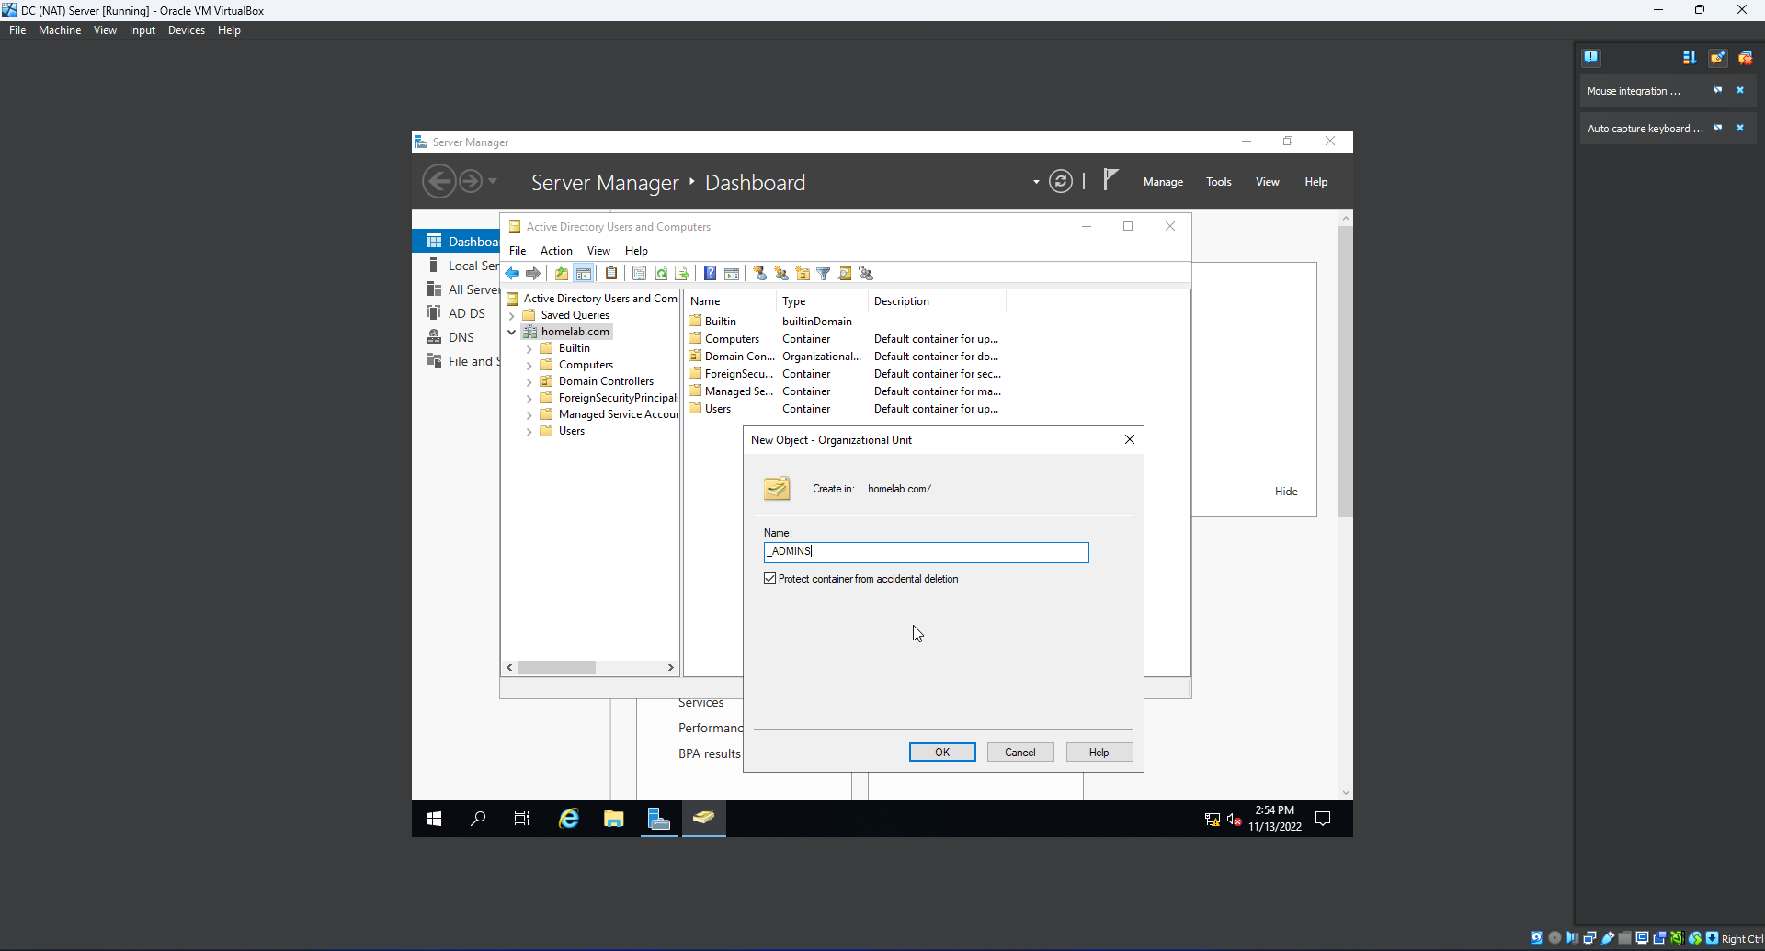Click Help button in New Object dialog
Screen dimensions: 1765x951
tap(1099, 753)
